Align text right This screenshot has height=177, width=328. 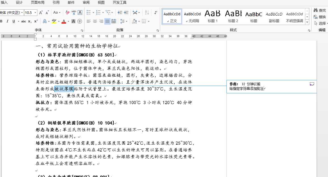(101, 21)
